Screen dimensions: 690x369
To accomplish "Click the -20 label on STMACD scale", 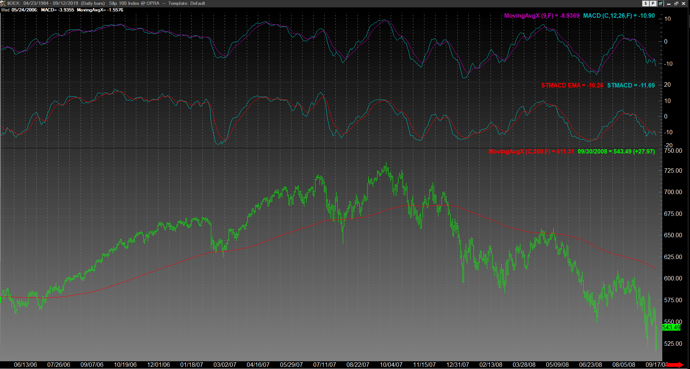I will (x=668, y=145).
